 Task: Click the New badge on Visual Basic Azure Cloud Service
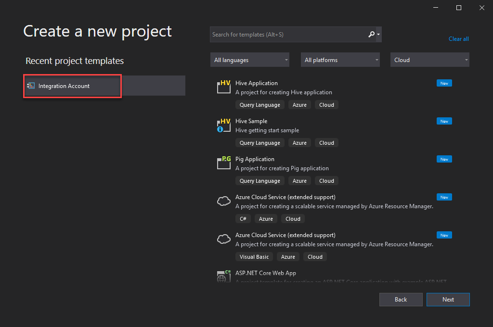444,235
